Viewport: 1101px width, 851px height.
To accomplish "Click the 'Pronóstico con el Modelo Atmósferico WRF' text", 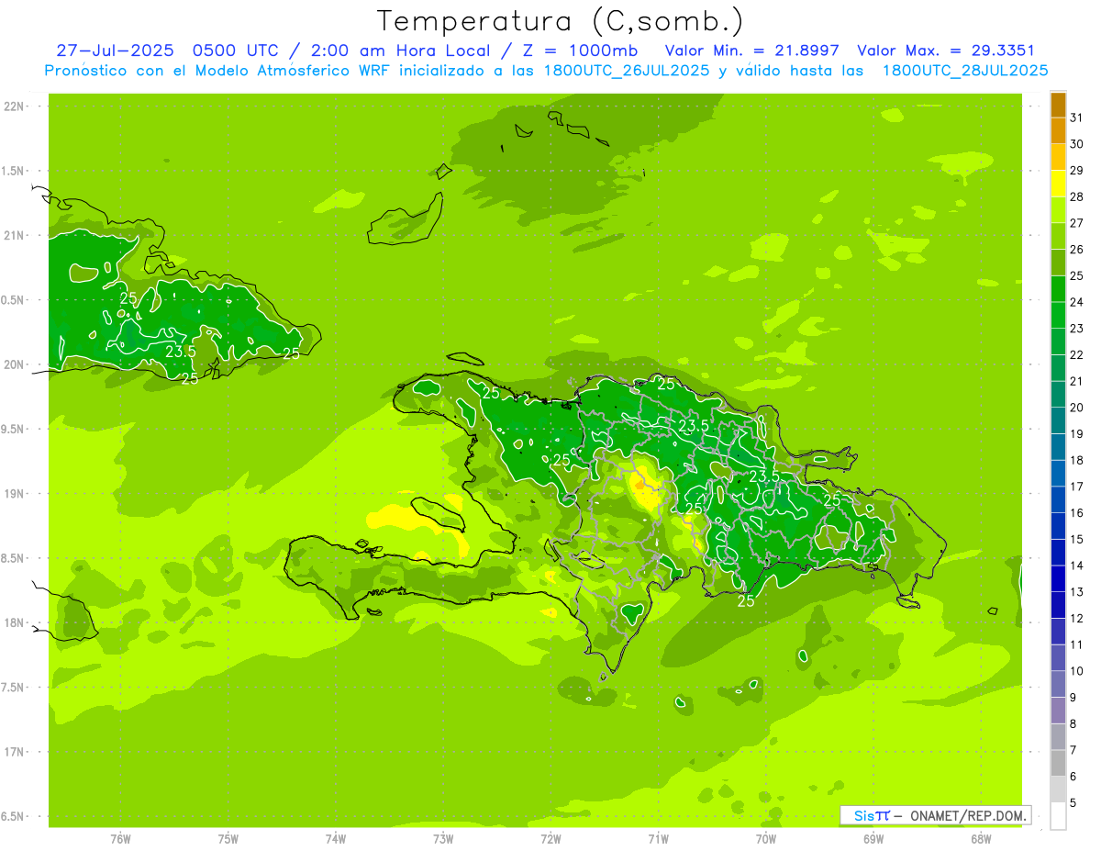I will (x=217, y=71).
